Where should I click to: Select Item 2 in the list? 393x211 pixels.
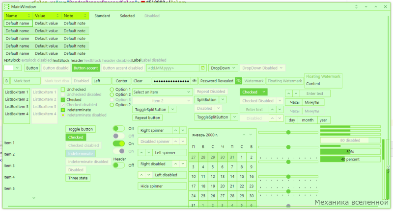pyautogui.click(x=9, y=154)
